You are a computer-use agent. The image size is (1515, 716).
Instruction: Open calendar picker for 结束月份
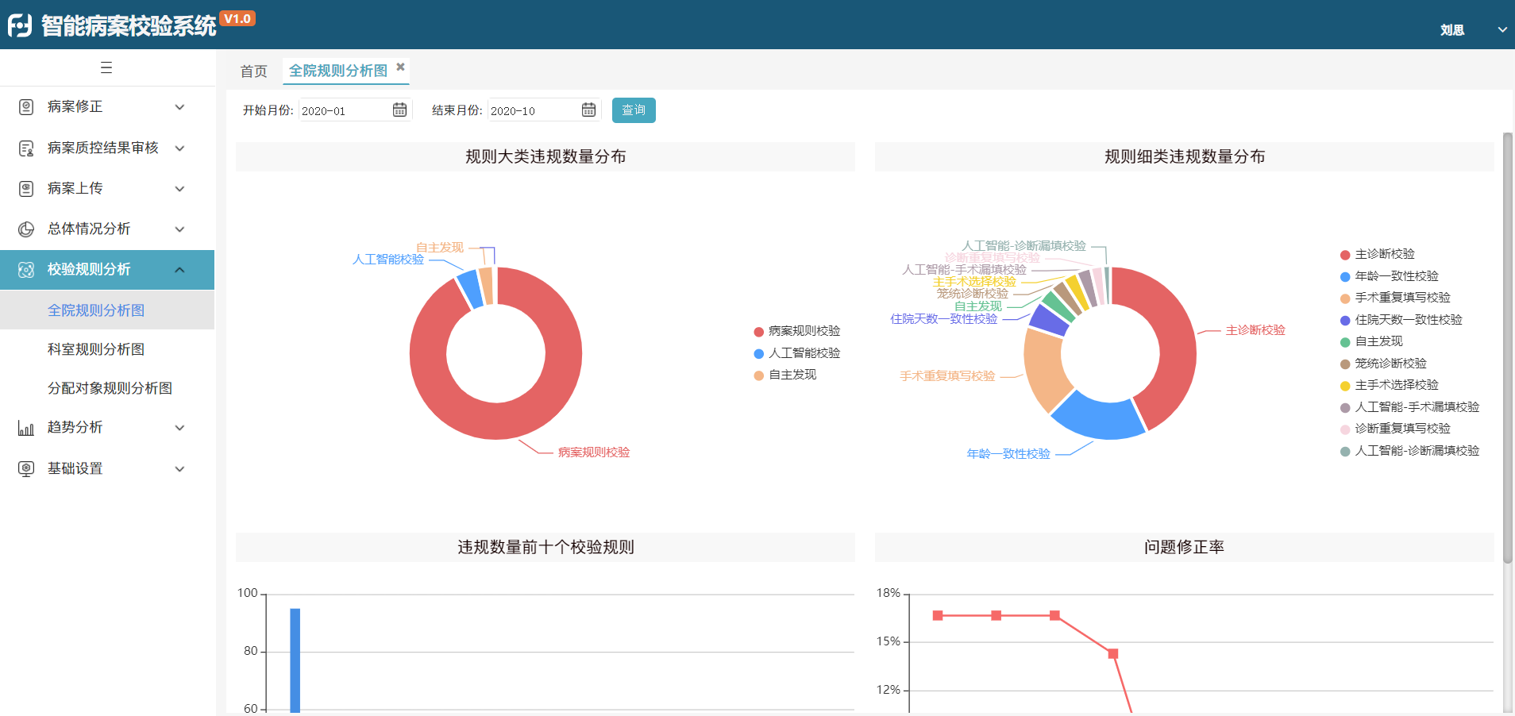pos(589,110)
